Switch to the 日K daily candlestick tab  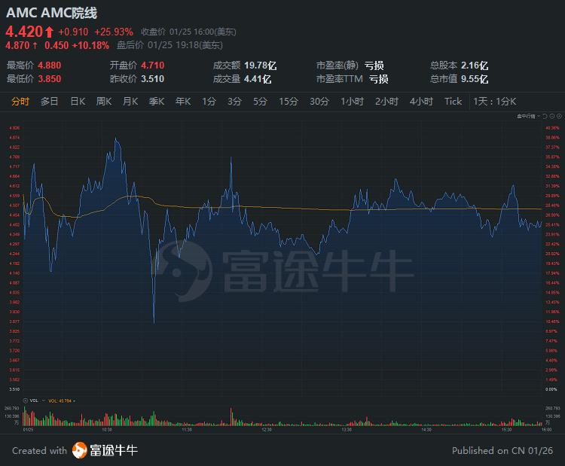tap(78, 102)
